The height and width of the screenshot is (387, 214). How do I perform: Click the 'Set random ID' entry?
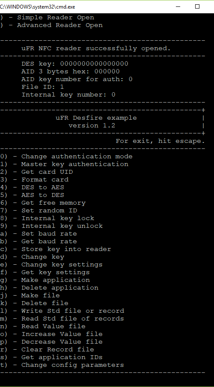point(39,211)
